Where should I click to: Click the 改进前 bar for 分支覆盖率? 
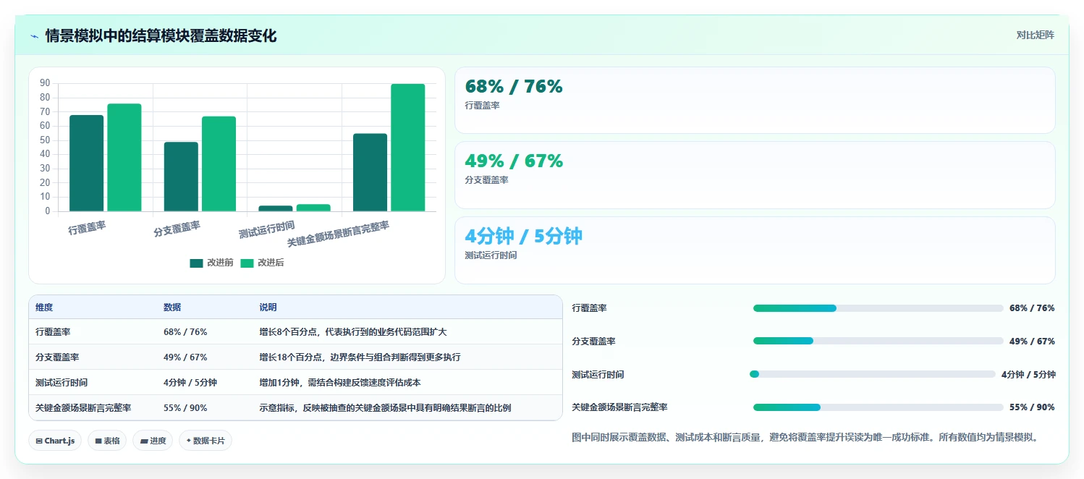181,177
